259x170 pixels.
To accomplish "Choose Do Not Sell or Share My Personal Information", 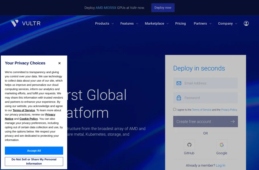I will tap(34, 161).
